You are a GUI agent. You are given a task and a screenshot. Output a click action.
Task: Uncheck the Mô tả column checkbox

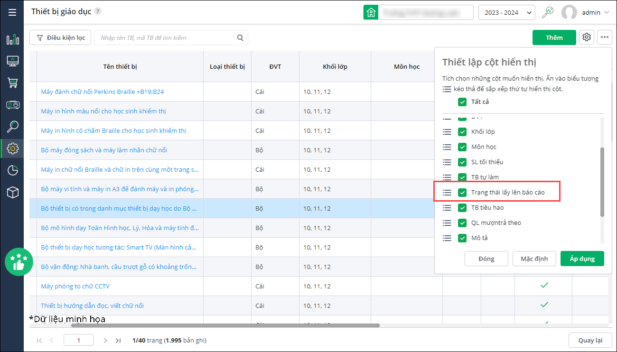tap(462, 238)
